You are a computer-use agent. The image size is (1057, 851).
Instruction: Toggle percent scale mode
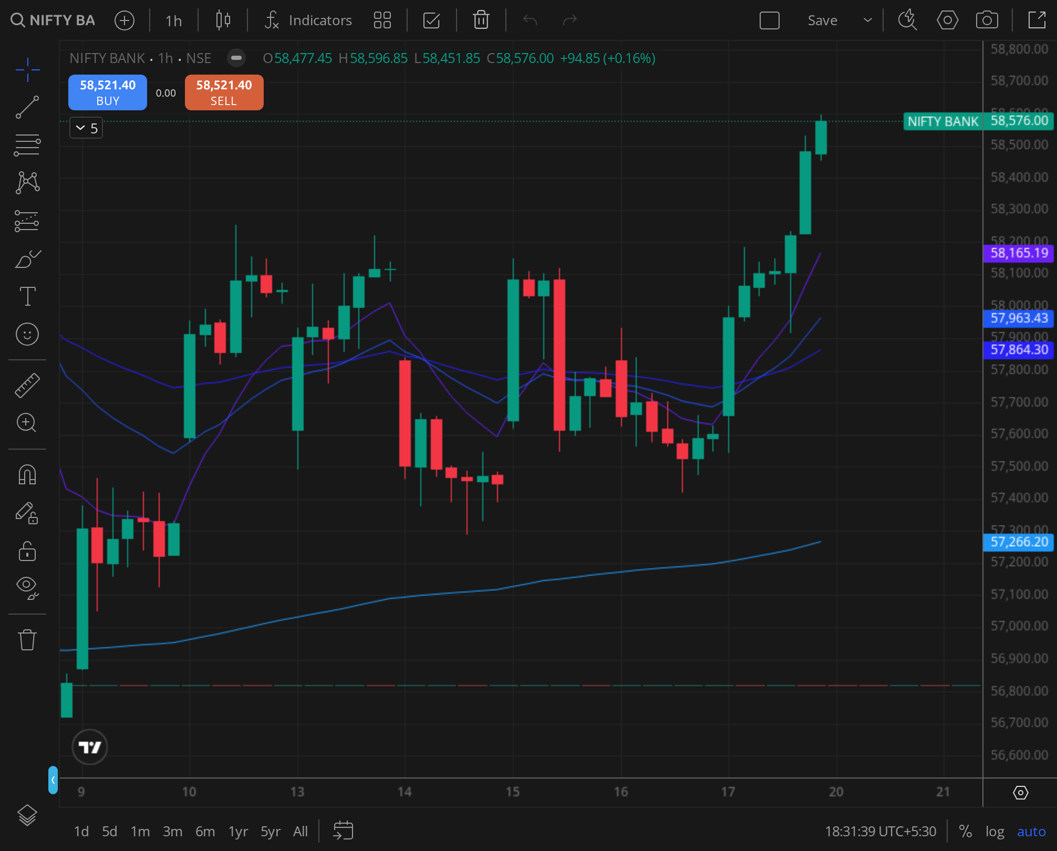(965, 832)
